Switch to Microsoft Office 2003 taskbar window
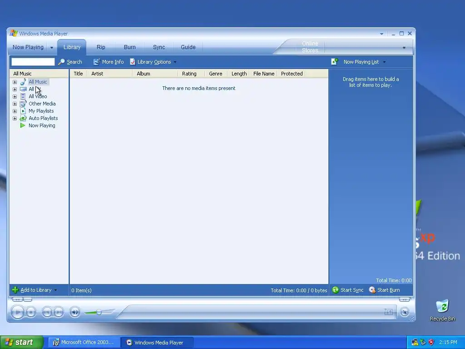This screenshot has height=349, width=465. click(x=84, y=343)
